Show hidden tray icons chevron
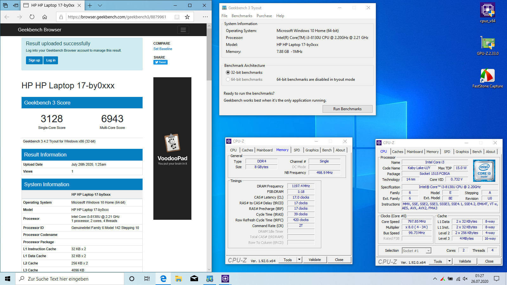Viewport: 507px width, 285px height. point(435,279)
